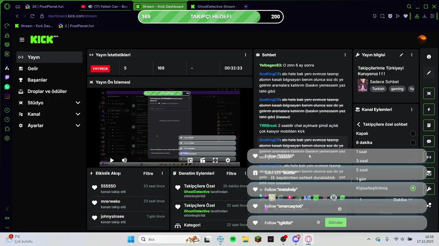
Task: Click the edit pencil in Yayın bilgisi
Action: tap(402, 55)
